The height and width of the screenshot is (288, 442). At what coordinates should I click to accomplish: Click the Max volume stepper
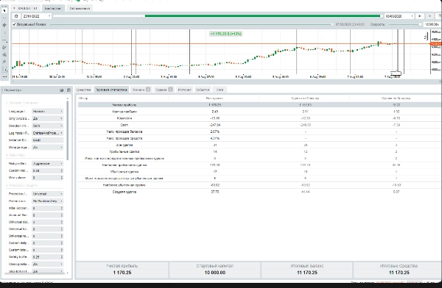click(61, 178)
